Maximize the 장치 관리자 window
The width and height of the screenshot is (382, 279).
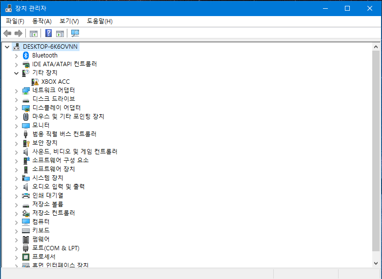click(x=347, y=8)
